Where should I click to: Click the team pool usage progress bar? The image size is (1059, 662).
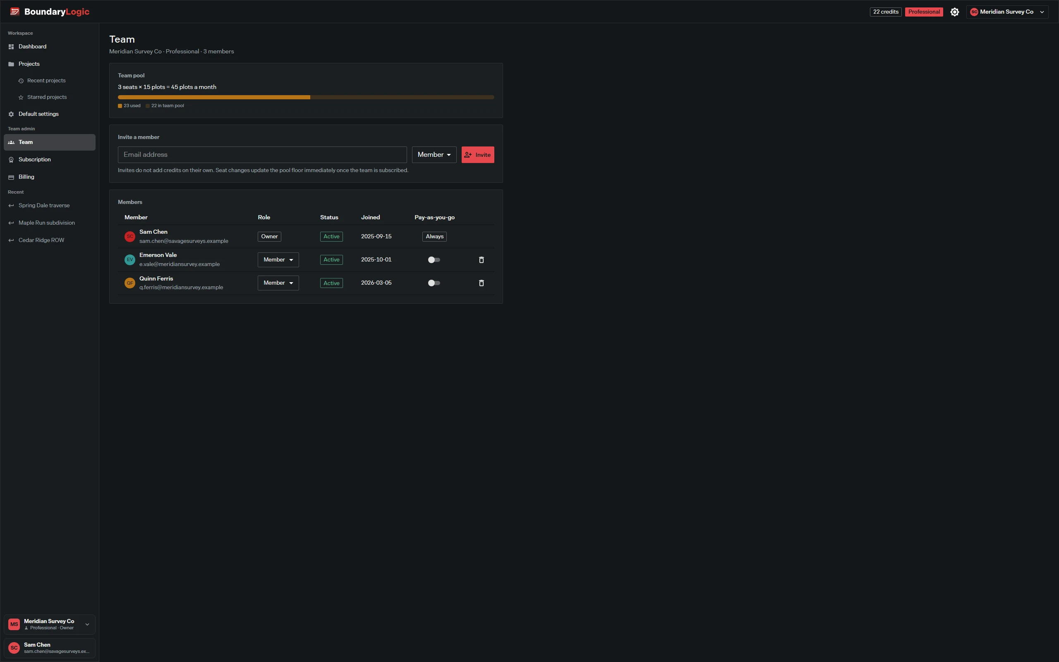pyautogui.click(x=306, y=97)
